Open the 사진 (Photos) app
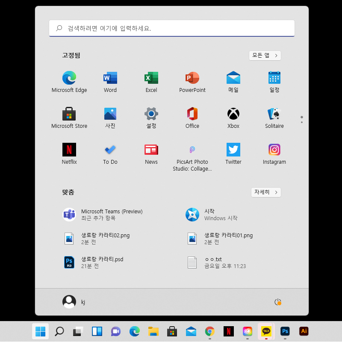 110,118
